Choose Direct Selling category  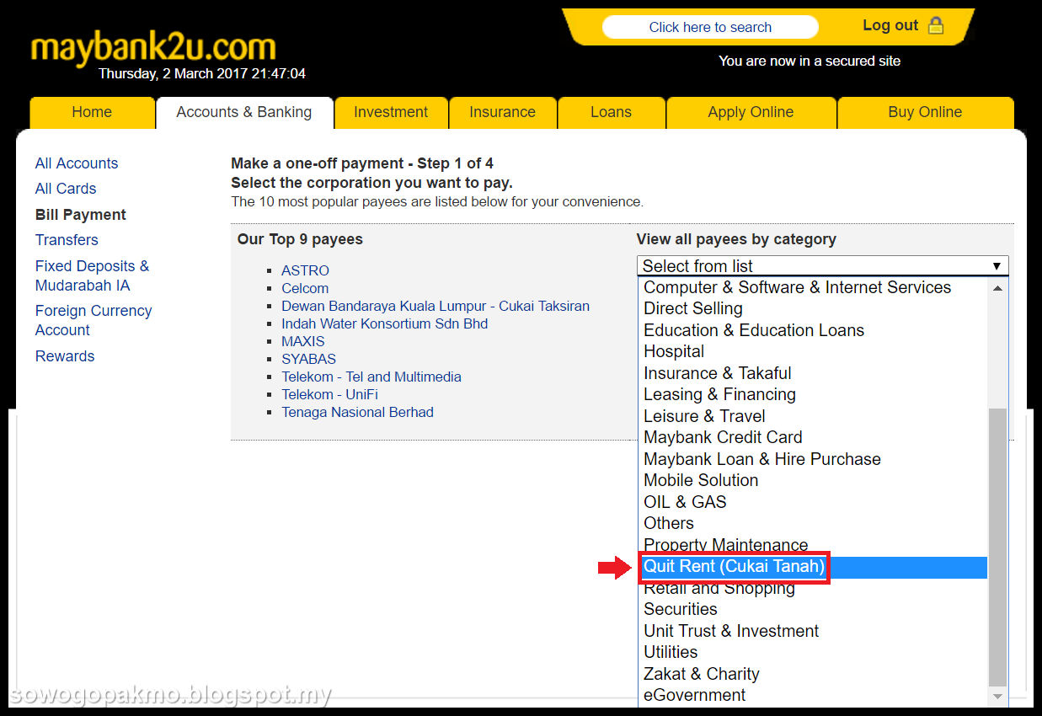[812, 308]
